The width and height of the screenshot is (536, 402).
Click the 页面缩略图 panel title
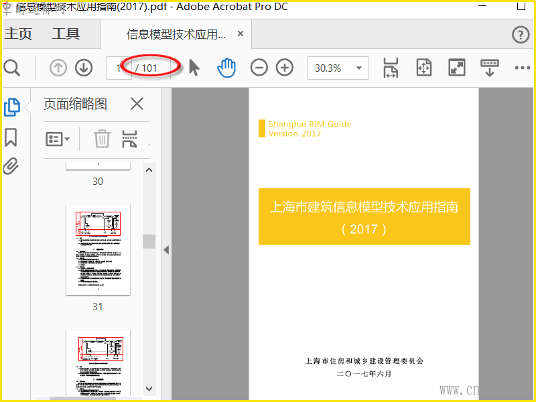tap(75, 104)
